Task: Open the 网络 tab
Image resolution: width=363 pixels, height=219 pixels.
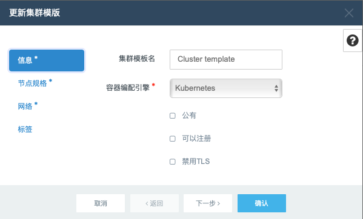Action: pyautogui.click(x=25, y=106)
